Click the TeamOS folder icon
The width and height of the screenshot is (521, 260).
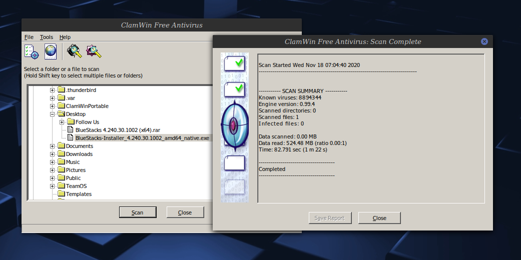tap(61, 185)
